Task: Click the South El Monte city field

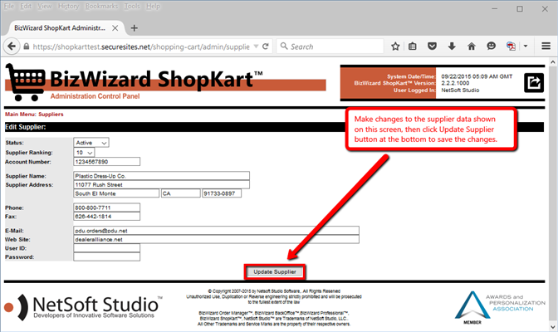Action: [116, 193]
